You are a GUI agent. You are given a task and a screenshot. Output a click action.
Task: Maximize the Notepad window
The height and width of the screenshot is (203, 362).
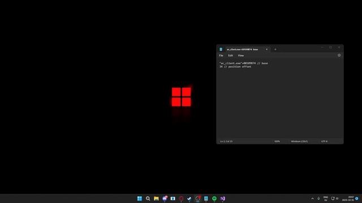click(330, 47)
